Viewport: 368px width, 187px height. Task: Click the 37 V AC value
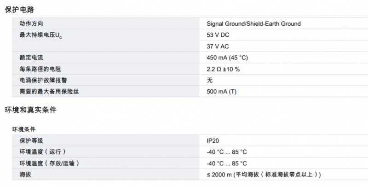pos(218,47)
